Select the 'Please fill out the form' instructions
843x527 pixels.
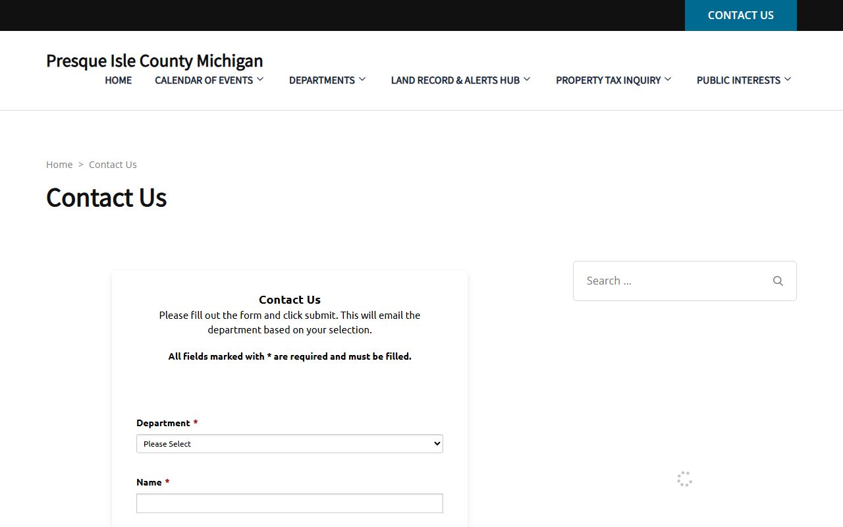(290, 323)
